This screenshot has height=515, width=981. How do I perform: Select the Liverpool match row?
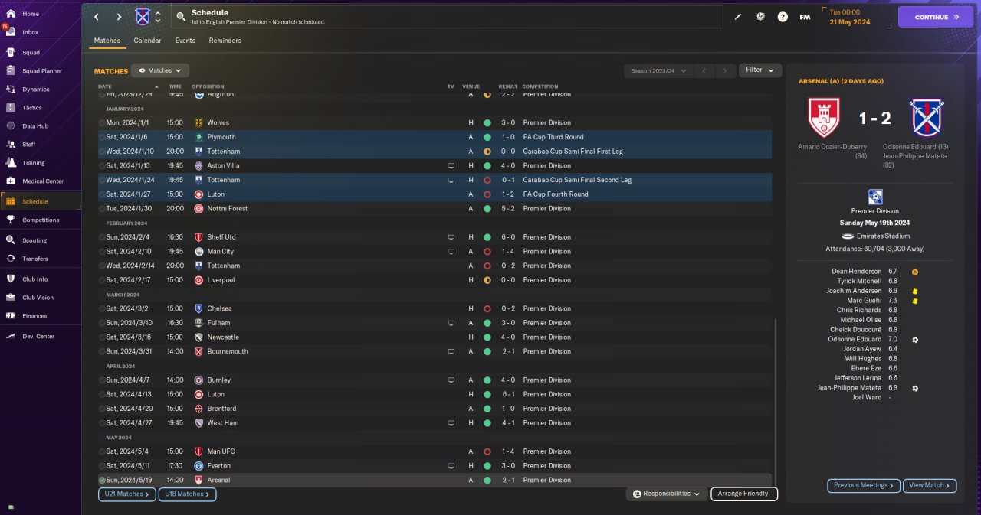435,280
